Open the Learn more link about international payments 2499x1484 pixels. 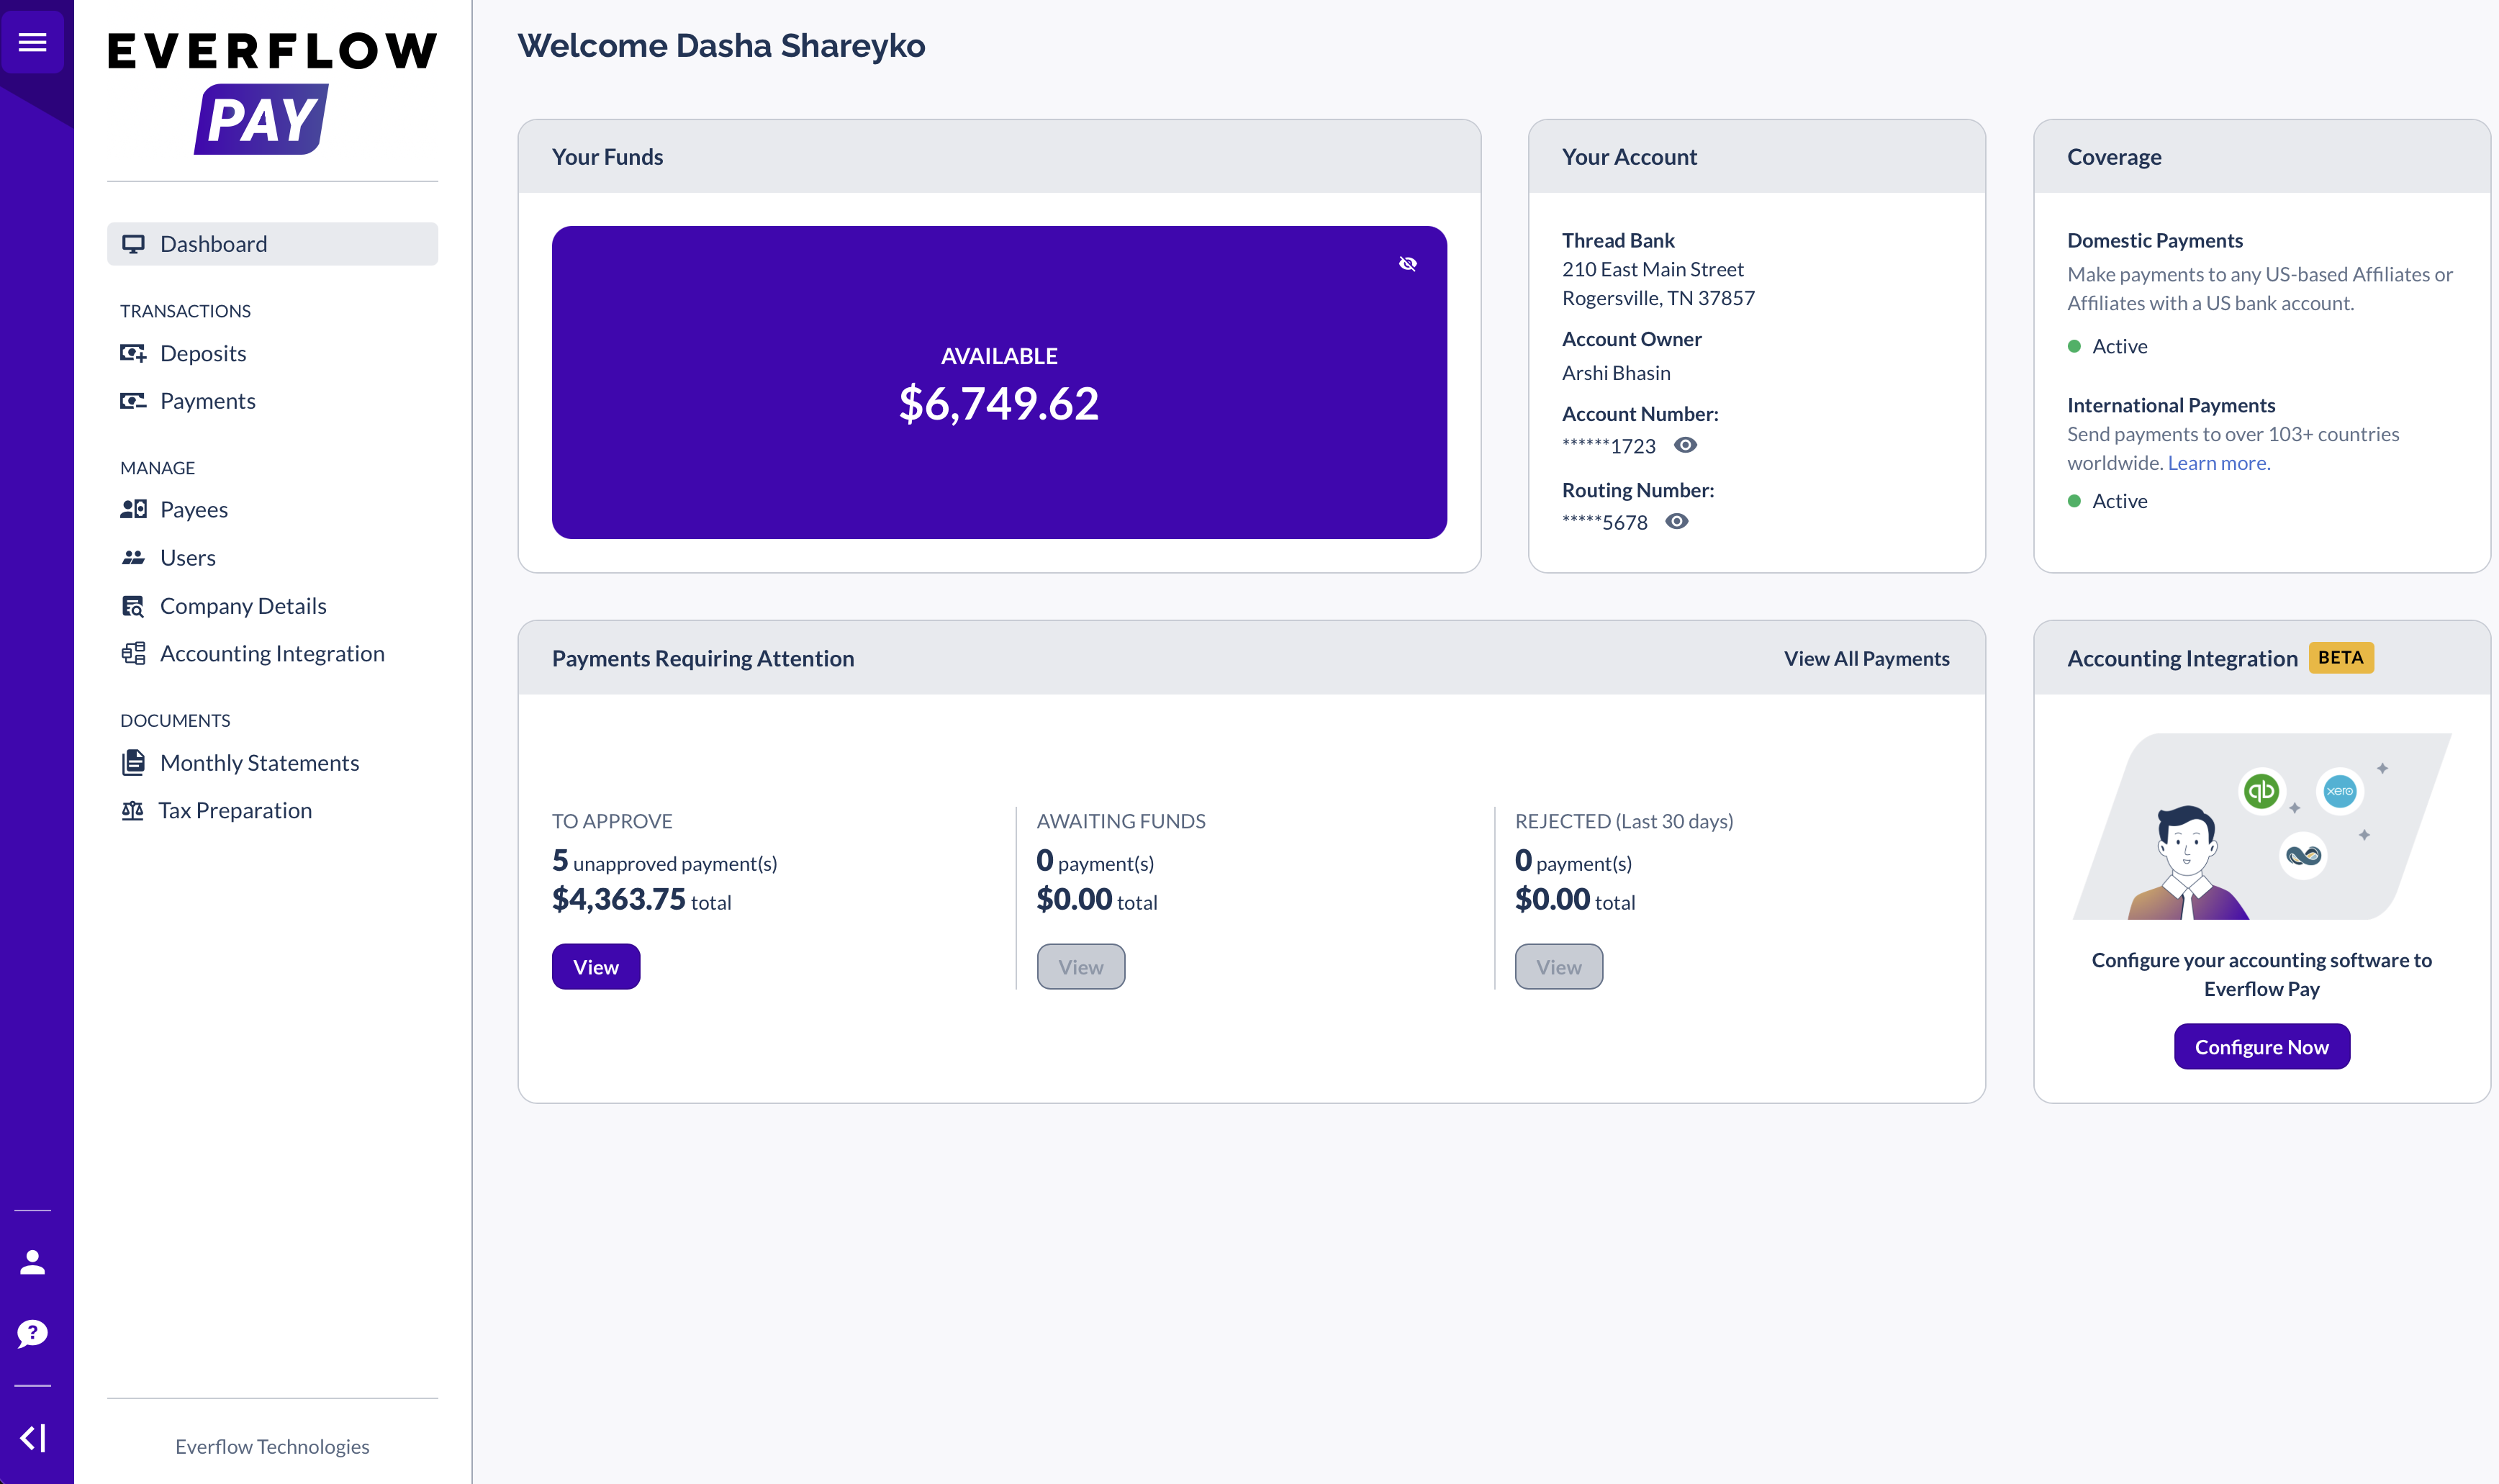2218,462
